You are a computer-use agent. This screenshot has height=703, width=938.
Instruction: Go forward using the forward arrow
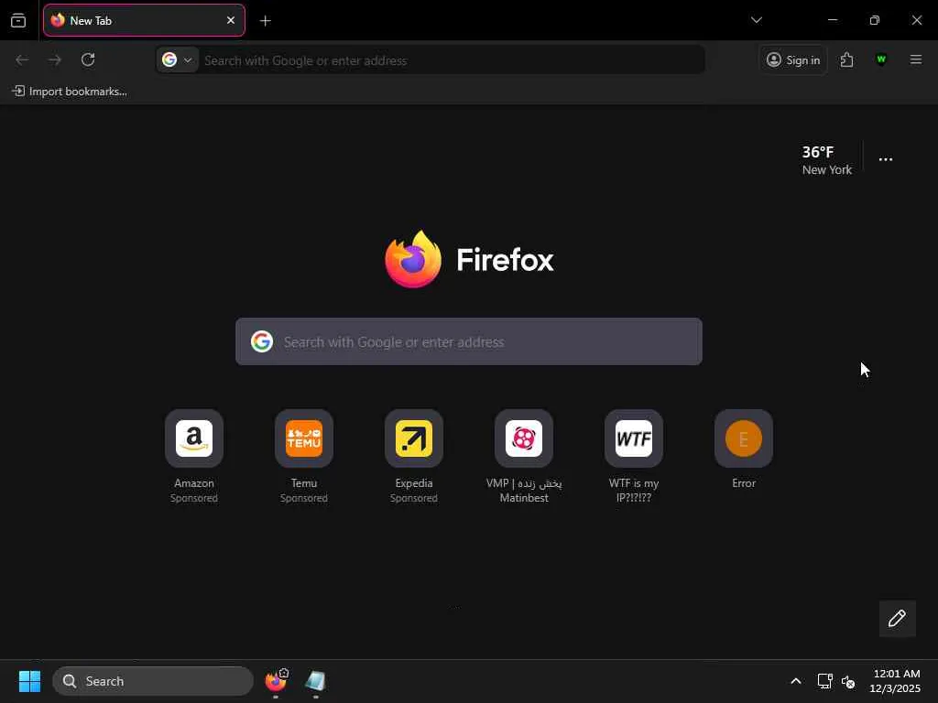tap(54, 59)
